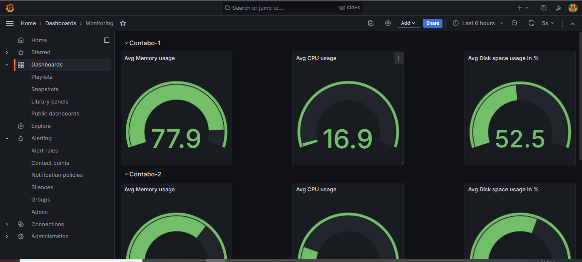The width and height of the screenshot is (582, 262).
Task: Save the dashboard with disk icon
Action: pos(371,23)
